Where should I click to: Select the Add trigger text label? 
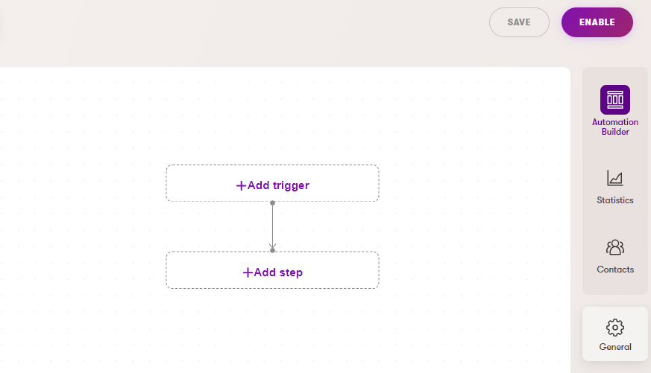pos(278,185)
